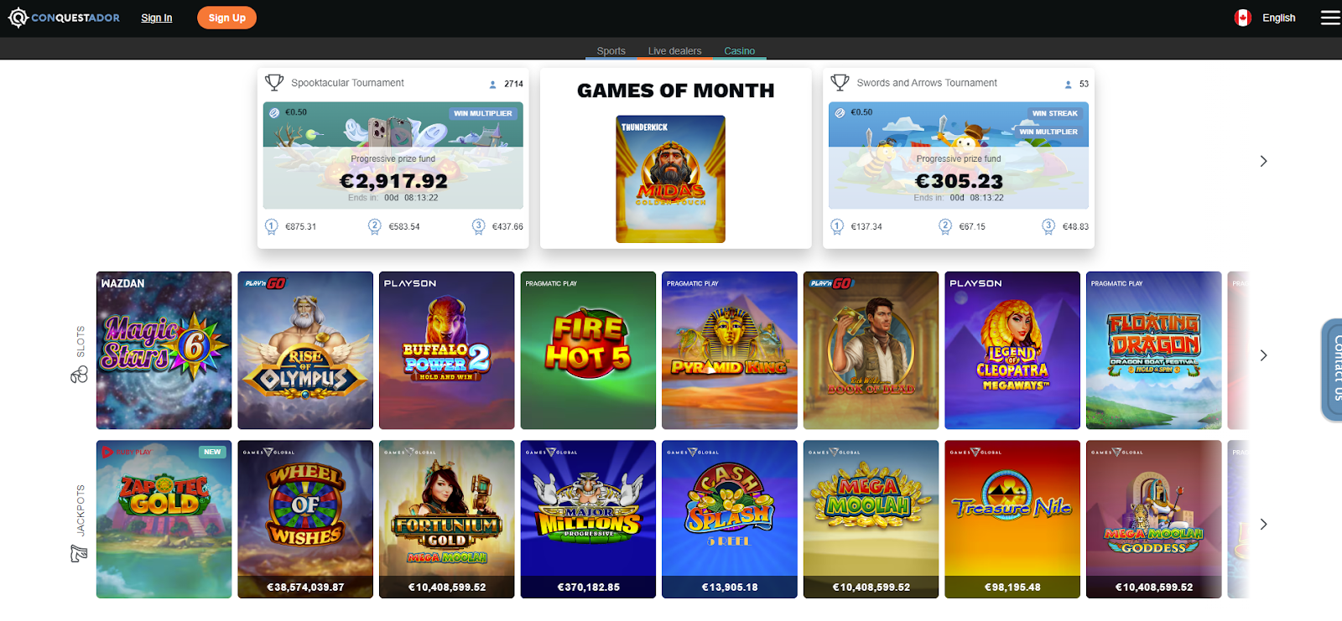The image size is (1342, 621).
Task: Select the Casino tab
Action: 739,51
